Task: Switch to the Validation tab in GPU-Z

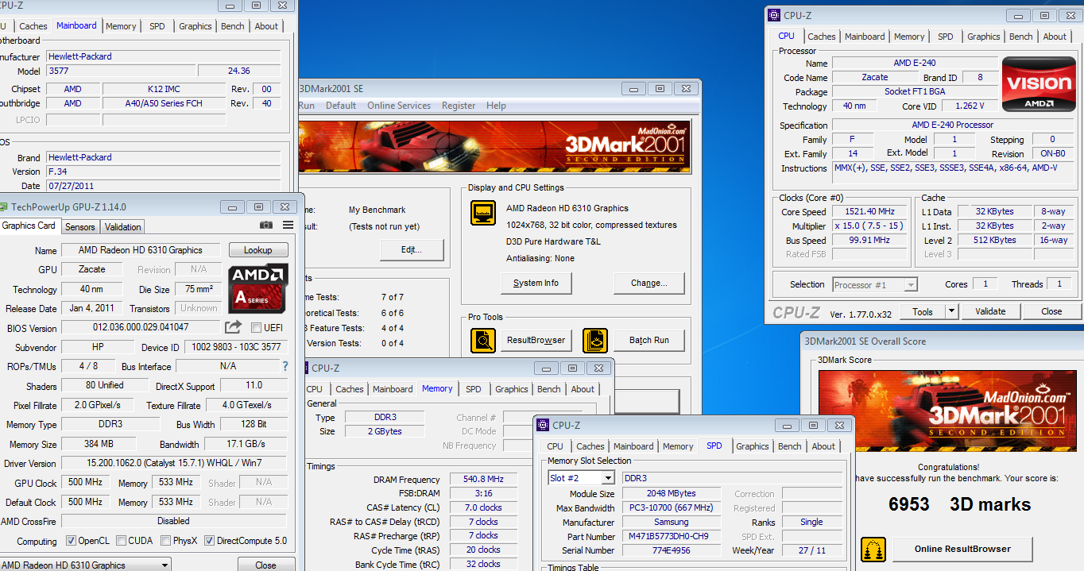Action: pyautogui.click(x=122, y=227)
